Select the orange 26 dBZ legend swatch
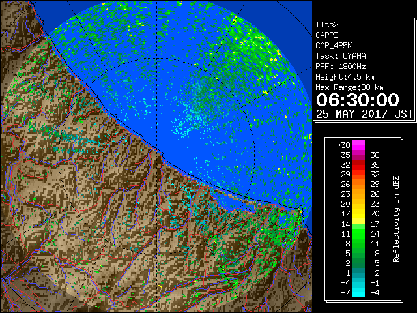 (x=358, y=185)
